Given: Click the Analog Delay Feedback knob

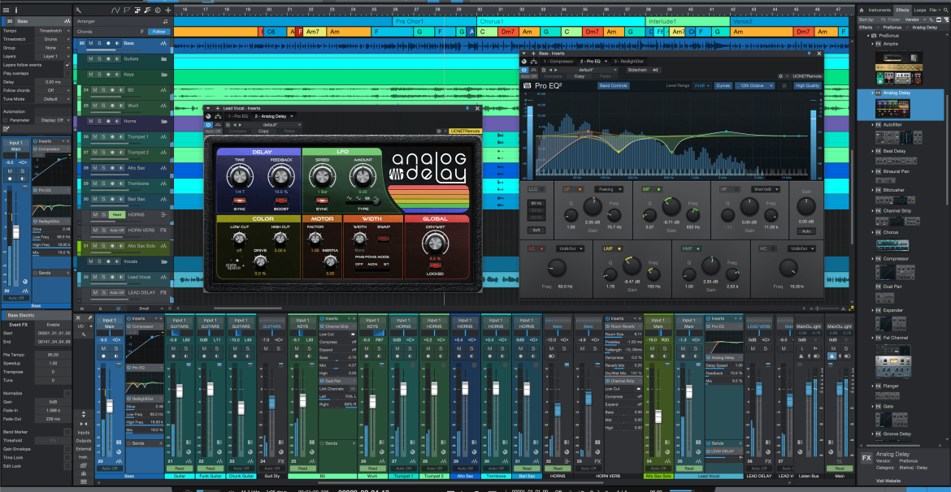Looking at the screenshot, I should pos(280,175).
